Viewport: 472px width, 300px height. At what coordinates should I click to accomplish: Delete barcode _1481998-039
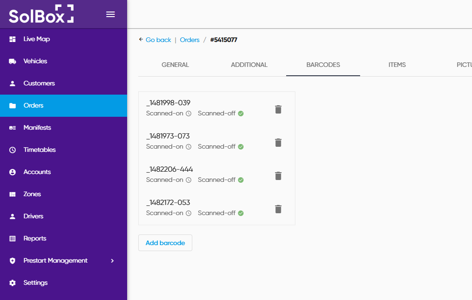pos(278,109)
